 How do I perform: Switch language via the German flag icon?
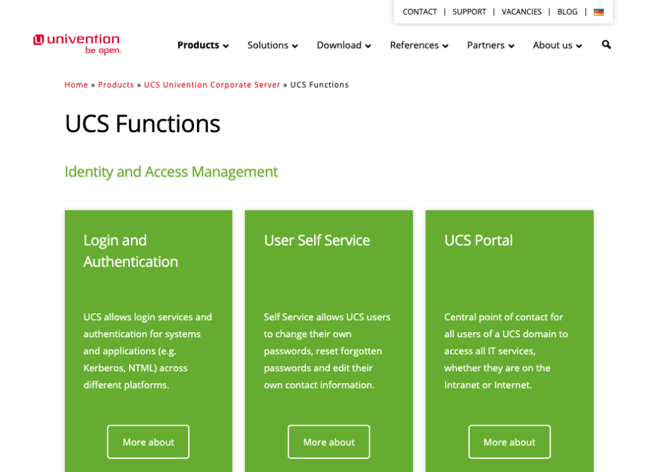click(599, 12)
